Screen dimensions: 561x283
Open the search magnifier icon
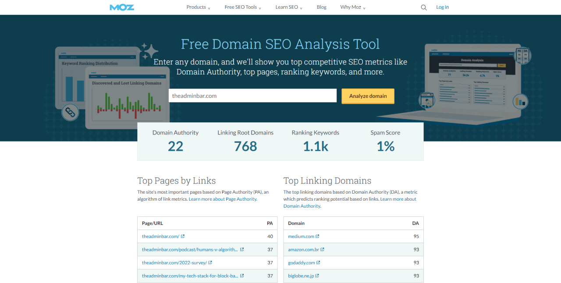pyautogui.click(x=424, y=7)
